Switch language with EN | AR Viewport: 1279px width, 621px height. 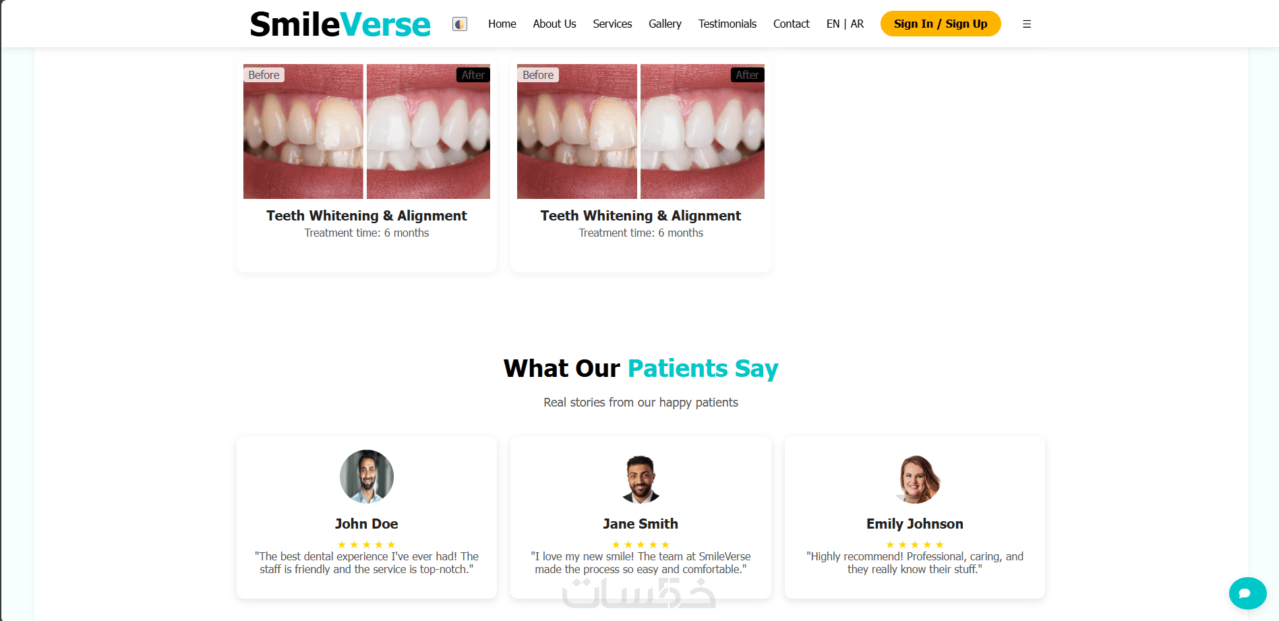845,24
